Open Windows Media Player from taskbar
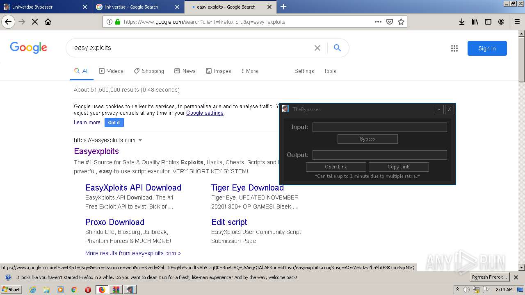This screenshot has width=525, height=295. 60,290
